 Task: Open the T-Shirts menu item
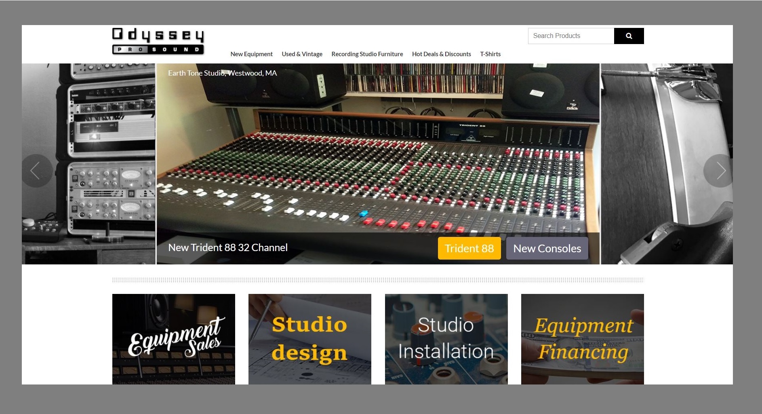pyautogui.click(x=490, y=54)
